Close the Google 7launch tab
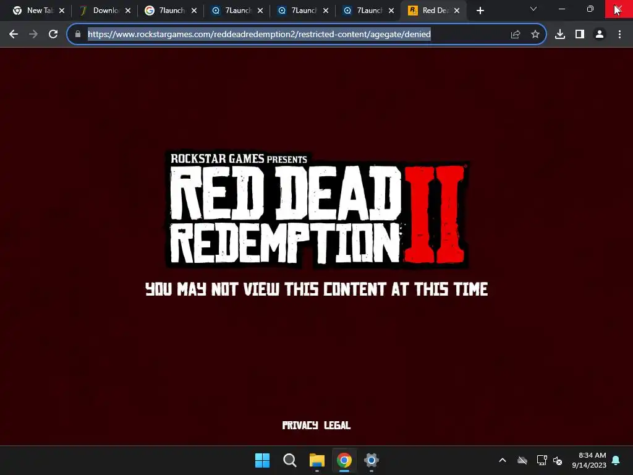The height and width of the screenshot is (475, 633). point(194,11)
